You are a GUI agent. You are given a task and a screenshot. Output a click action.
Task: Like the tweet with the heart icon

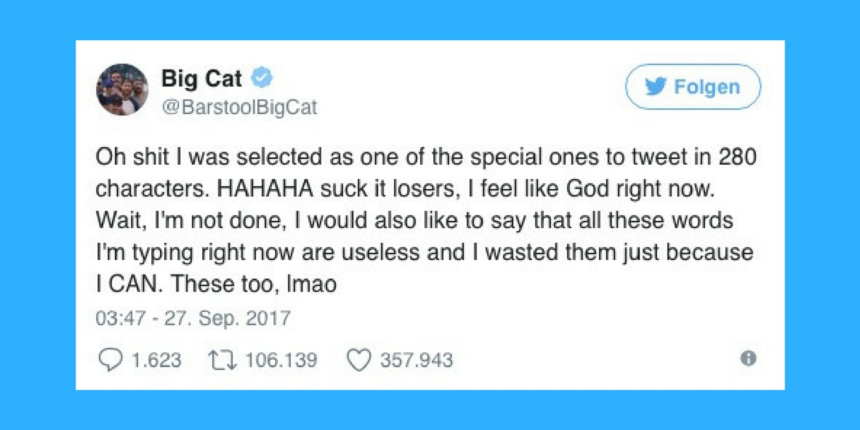click(358, 359)
